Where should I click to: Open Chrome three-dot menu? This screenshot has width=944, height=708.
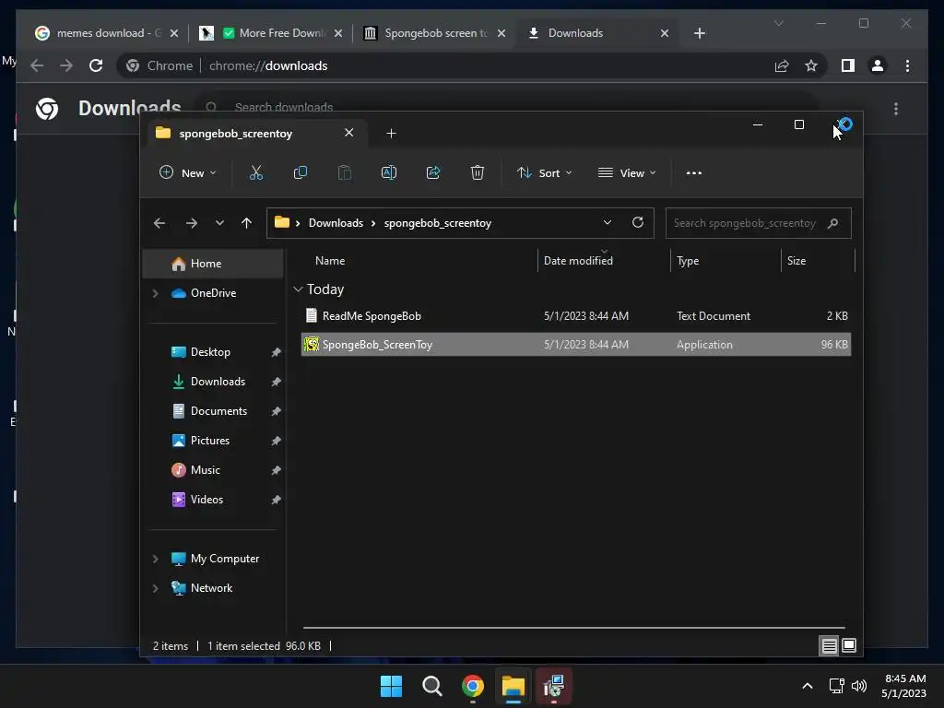point(907,65)
